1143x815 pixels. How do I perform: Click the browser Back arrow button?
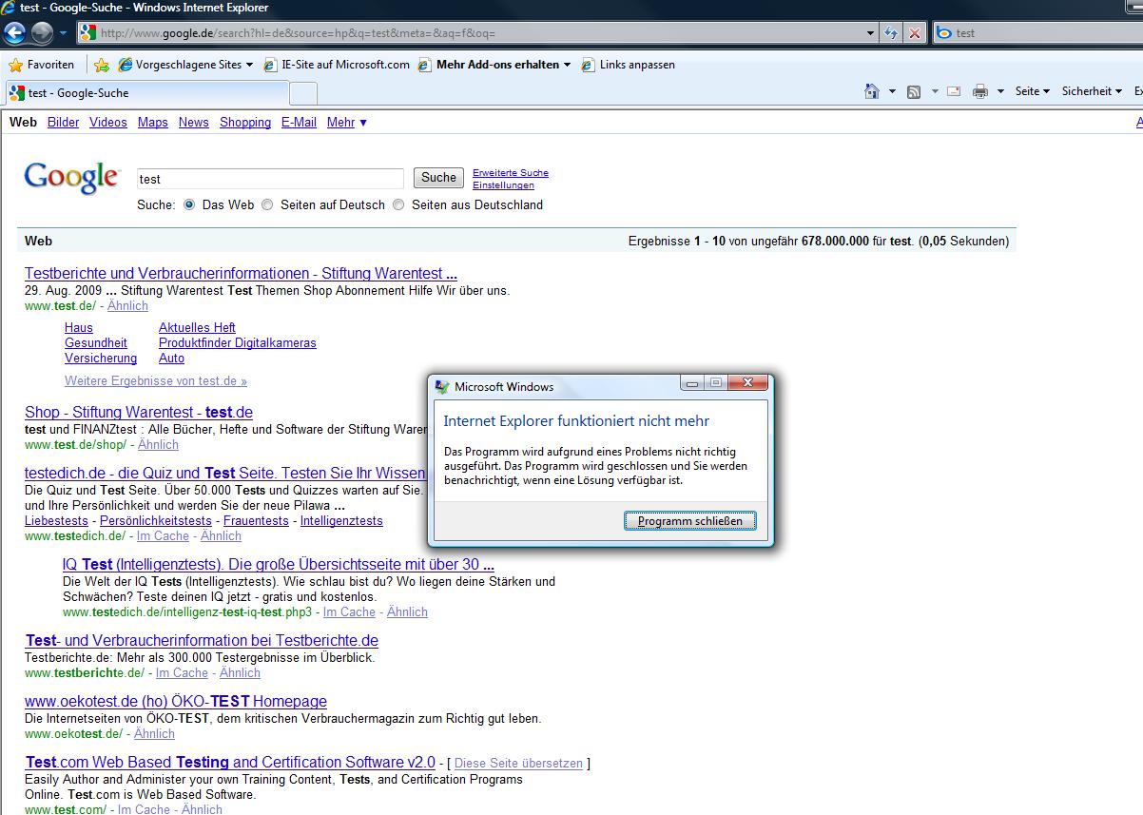(14, 33)
